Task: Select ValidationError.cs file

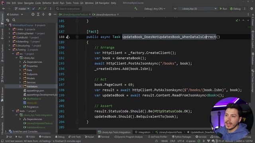Action: 36,127
